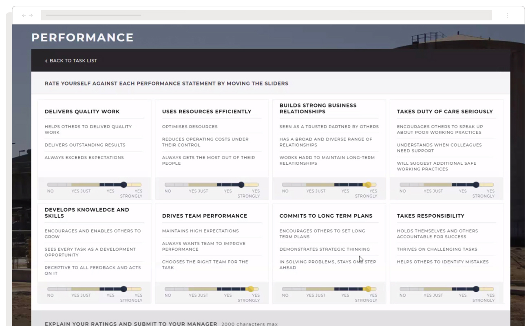Click the browser address bar

tap(266, 15)
